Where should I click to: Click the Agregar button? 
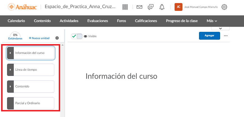click(x=210, y=36)
